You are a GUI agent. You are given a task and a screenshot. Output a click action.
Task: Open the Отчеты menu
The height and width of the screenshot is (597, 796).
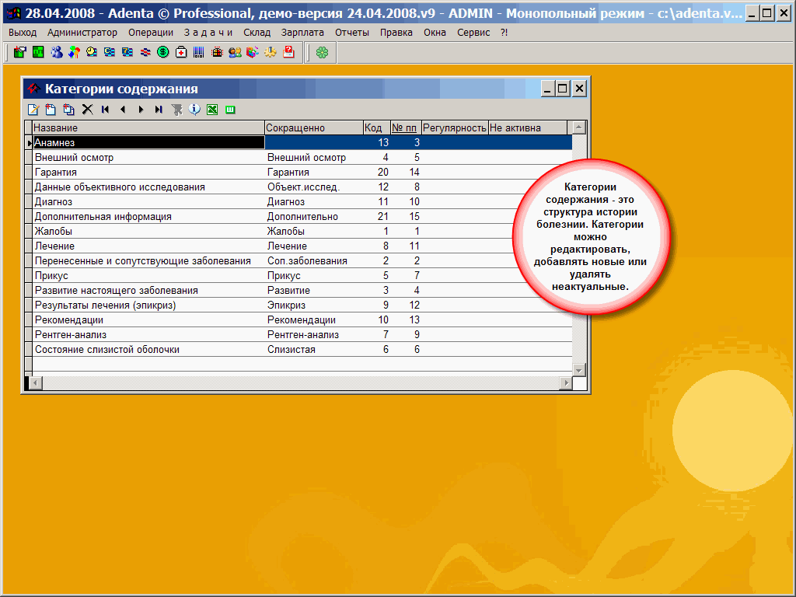click(352, 32)
